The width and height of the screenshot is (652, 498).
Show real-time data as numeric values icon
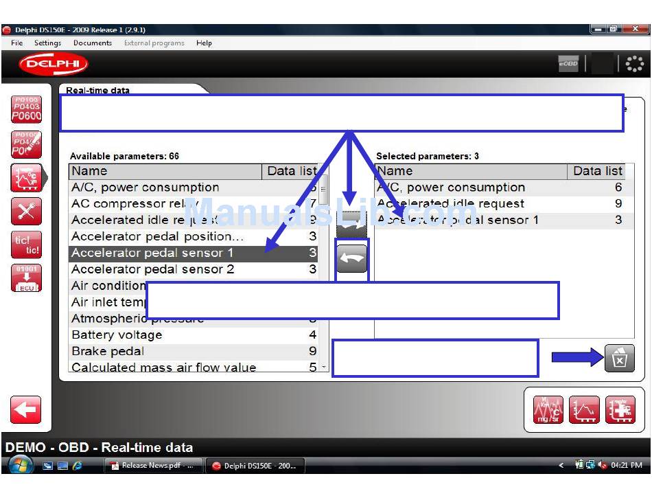[x=548, y=410]
